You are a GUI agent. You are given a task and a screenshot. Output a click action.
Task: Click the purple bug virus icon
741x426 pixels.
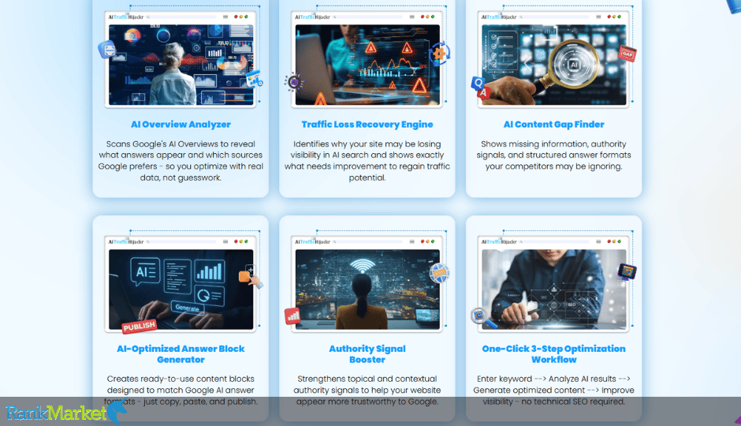293,82
